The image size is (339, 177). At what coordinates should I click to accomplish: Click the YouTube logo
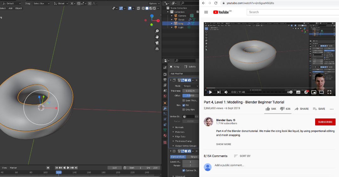click(x=221, y=12)
